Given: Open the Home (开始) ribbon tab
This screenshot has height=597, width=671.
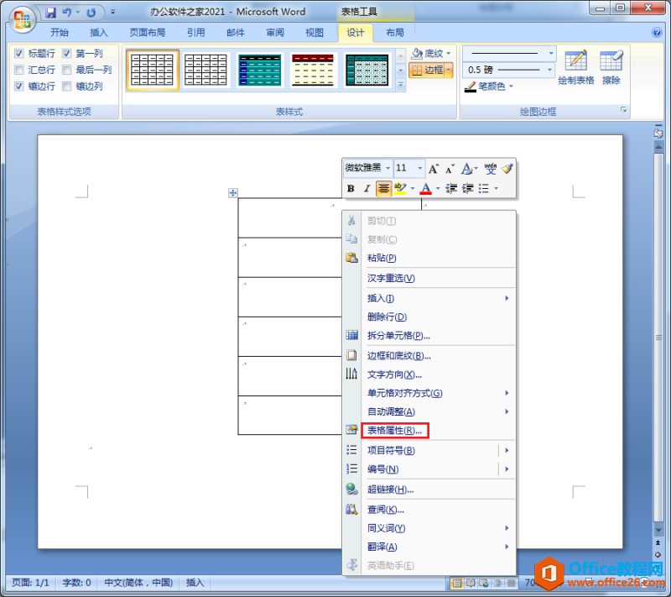Looking at the screenshot, I should 60,33.
